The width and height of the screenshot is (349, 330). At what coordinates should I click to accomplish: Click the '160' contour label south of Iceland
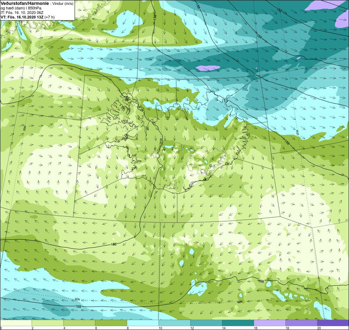tap(113, 244)
